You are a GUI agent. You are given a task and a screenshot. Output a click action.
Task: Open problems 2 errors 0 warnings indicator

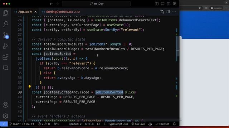pos(44,124)
